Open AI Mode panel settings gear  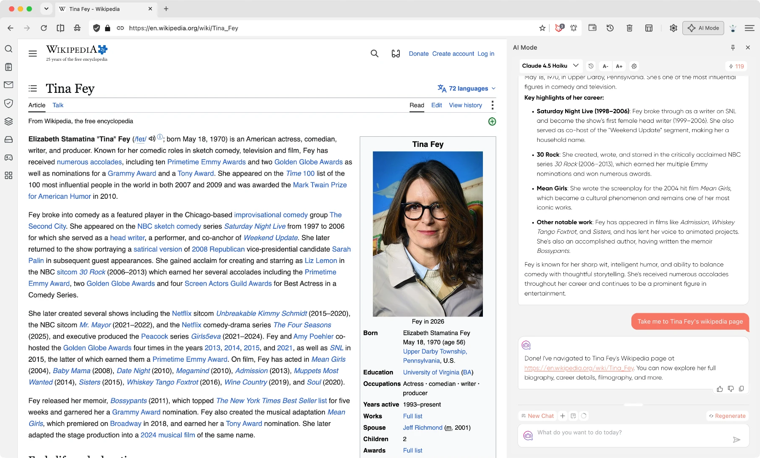click(x=634, y=66)
